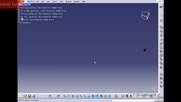Save the assembly with the floppy disk icon
Screen dimensions: 181x102
[x=29, y=96]
